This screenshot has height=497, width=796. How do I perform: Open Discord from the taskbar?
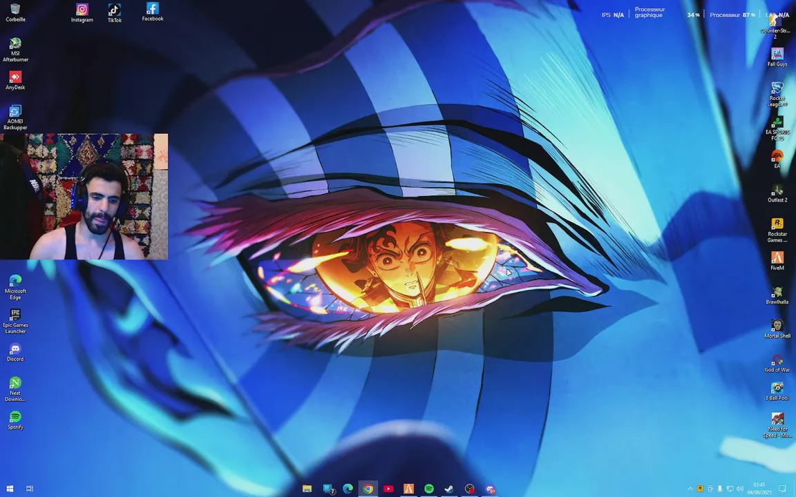coord(490,489)
